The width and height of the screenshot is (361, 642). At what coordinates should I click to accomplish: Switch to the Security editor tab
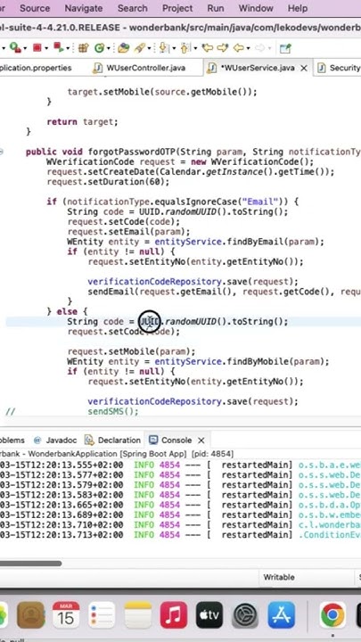(x=339, y=68)
